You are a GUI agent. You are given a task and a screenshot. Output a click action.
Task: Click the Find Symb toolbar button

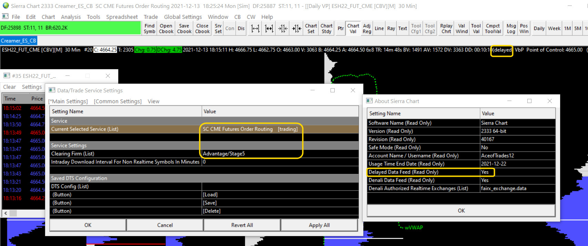[149, 28]
